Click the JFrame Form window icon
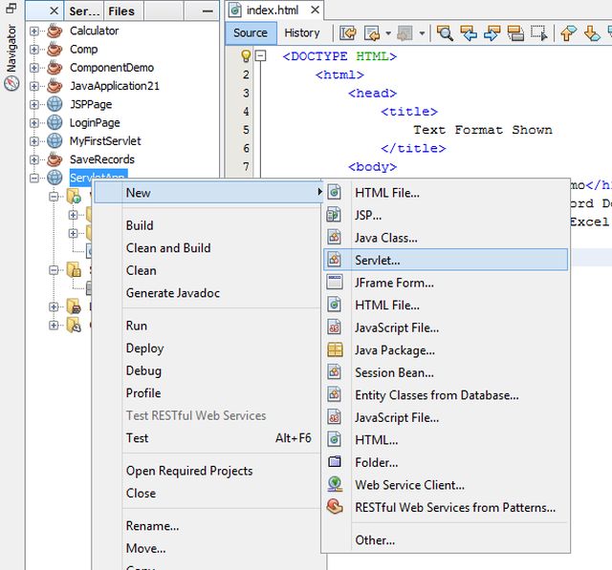Screen dimensions: 612x570 pyautogui.click(x=335, y=282)
